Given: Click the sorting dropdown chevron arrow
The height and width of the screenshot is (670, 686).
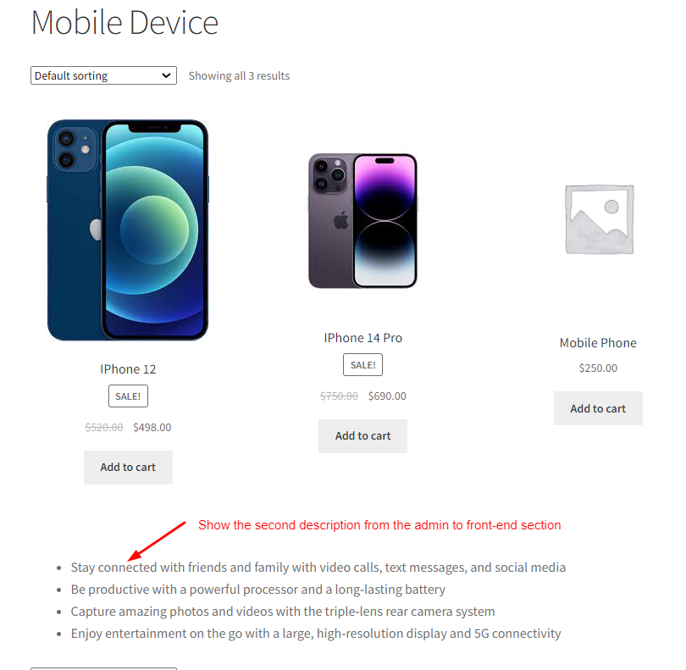Looking at the screenshot, I should (166, 75).
